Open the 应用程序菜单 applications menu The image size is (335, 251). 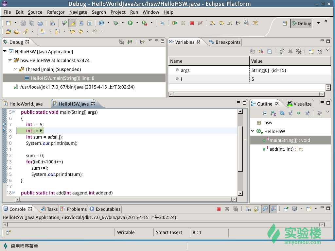[x=21, y=246]
